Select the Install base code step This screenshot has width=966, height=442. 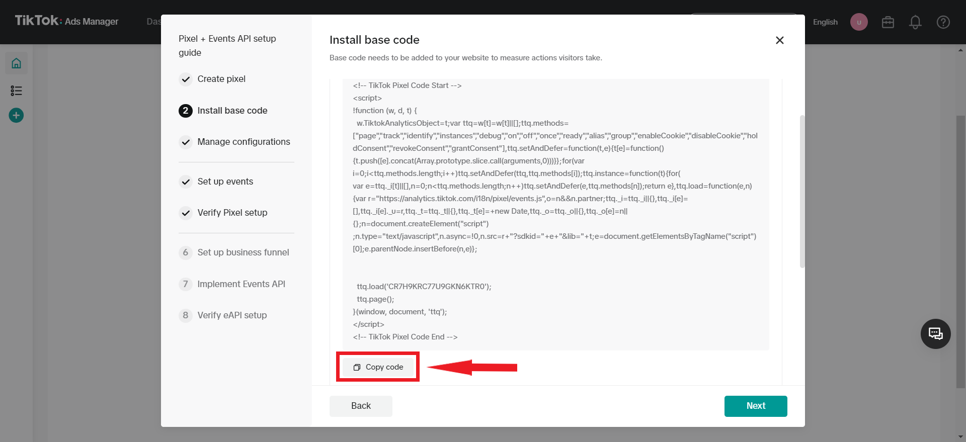coord(223,111)
